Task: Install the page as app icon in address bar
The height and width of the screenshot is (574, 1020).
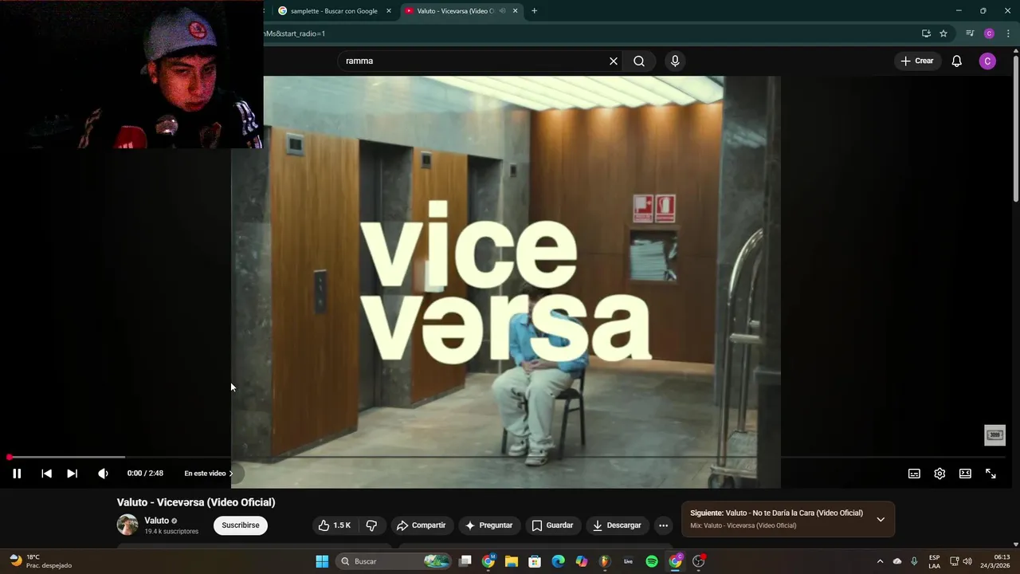Action: [x=926, y=33]
